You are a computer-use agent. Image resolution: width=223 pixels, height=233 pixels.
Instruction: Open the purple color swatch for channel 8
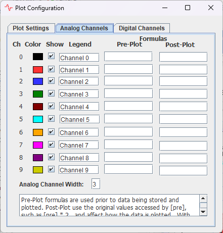pyautogui.click(x=38, y=158)
